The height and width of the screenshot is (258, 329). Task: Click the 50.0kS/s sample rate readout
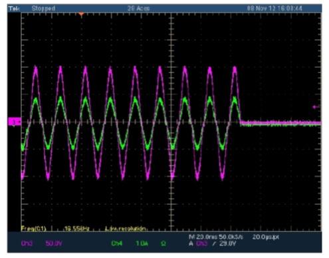[x=231, y=237]
